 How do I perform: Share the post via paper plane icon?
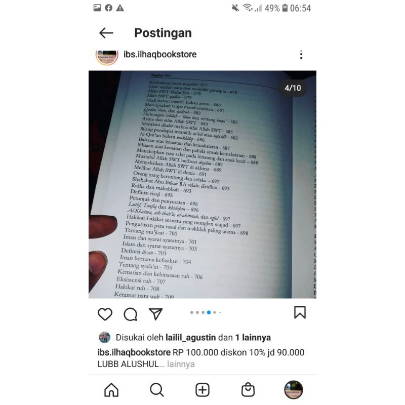(156, 313)
